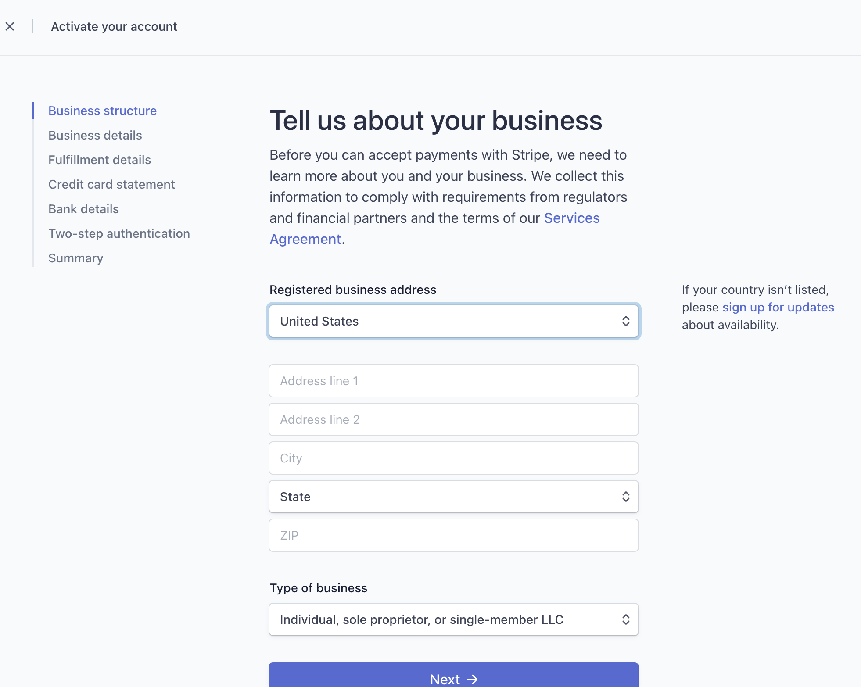Viewport: 861px width, 687px height.
Task: Select the City input field
Action: [x=453, y=458]
